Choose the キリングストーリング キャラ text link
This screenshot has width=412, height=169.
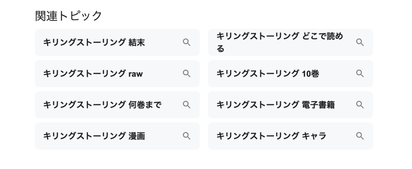tap(271, 136)
